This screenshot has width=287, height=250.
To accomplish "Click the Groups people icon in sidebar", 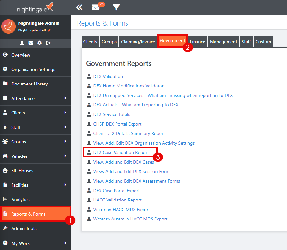I will click(5, 141).
